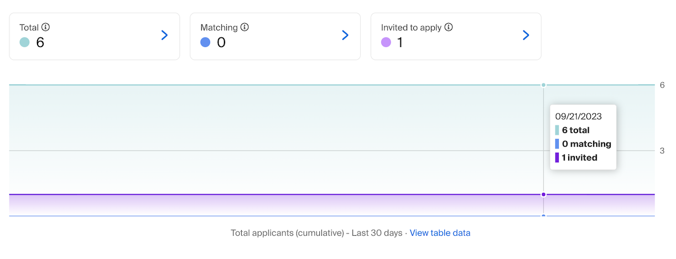Click the teal dot in the Total card

24,42
